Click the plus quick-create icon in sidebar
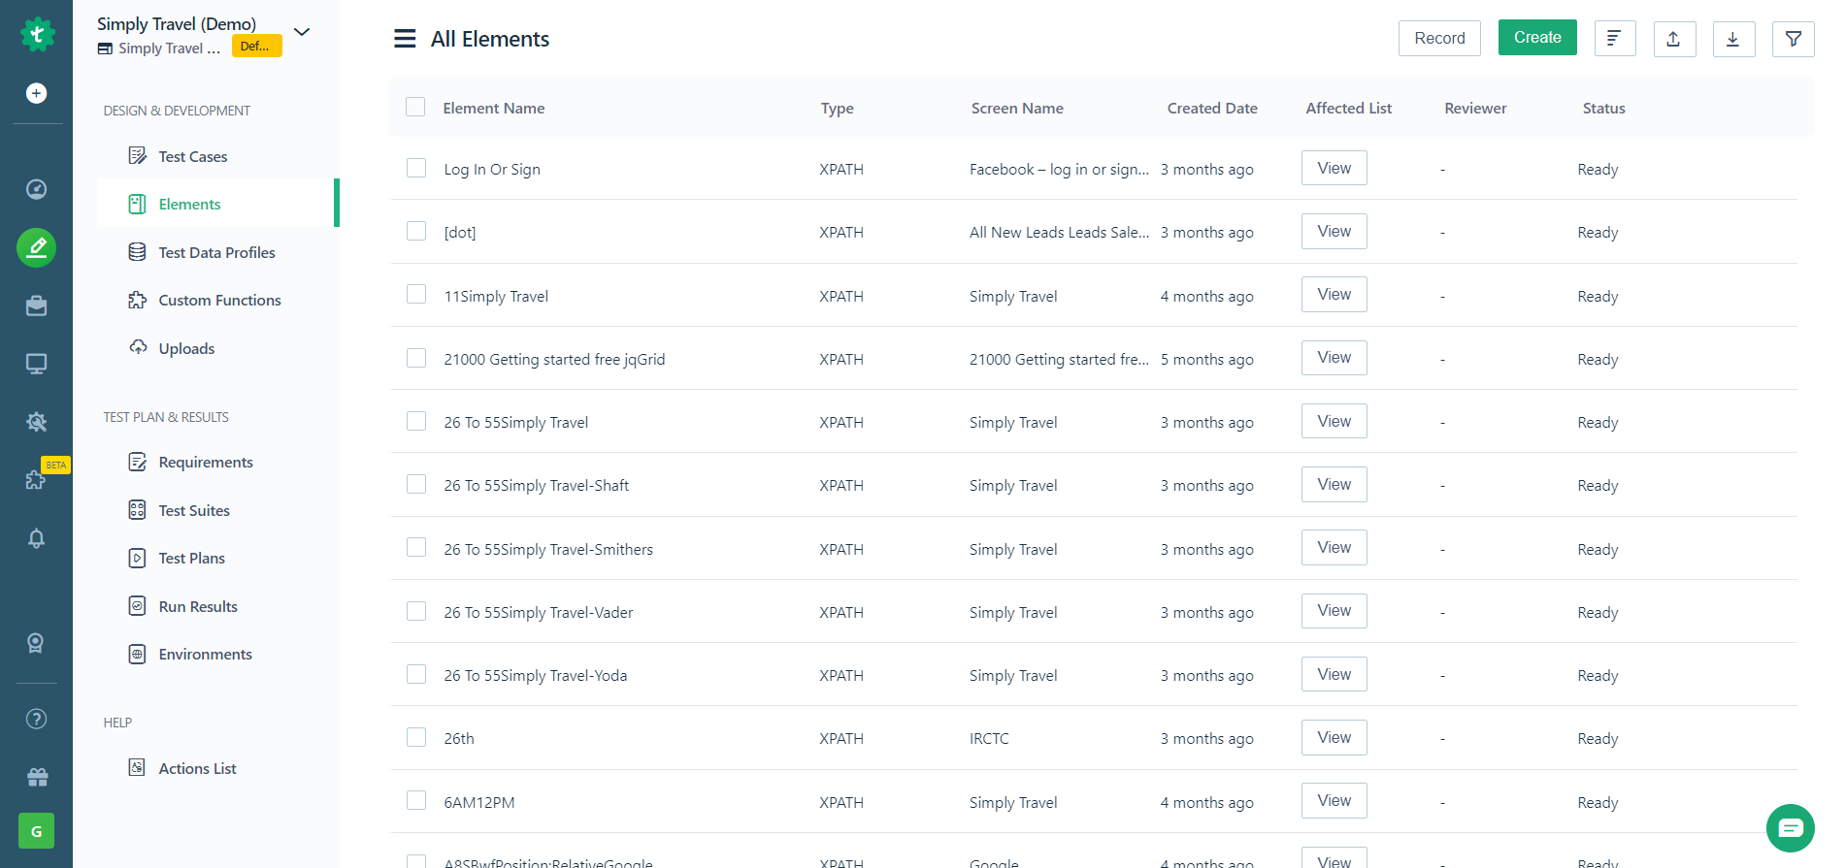This screenshot has height=868, width=1845. [36, 93]
